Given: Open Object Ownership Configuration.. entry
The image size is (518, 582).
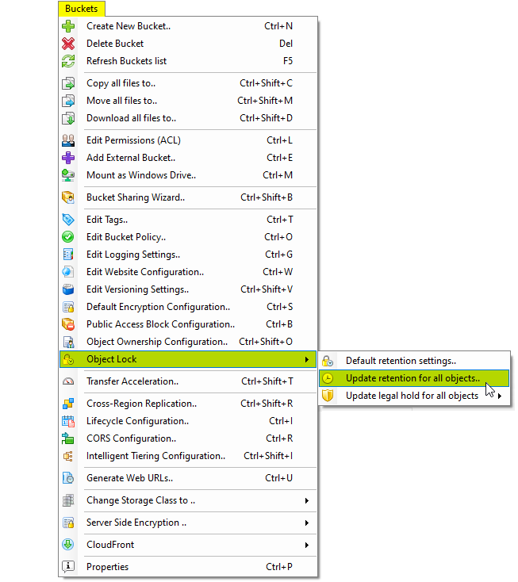Looking at the screenshot, I should pyautogui.click(x=188, y=342).
